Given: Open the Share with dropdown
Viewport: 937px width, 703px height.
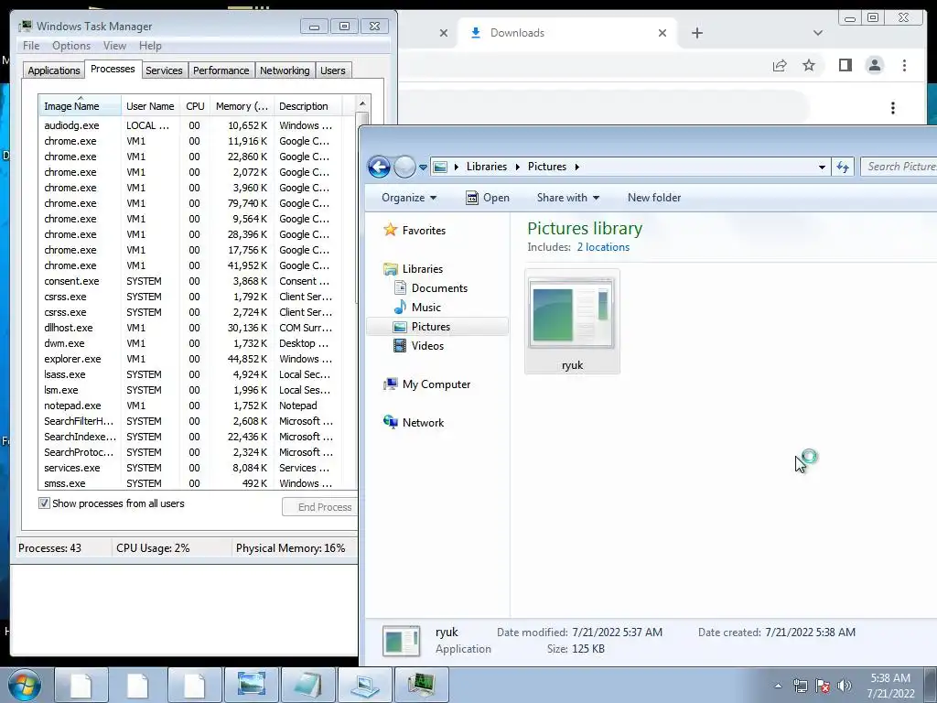Looking at the screenshot, I should 567,198.
